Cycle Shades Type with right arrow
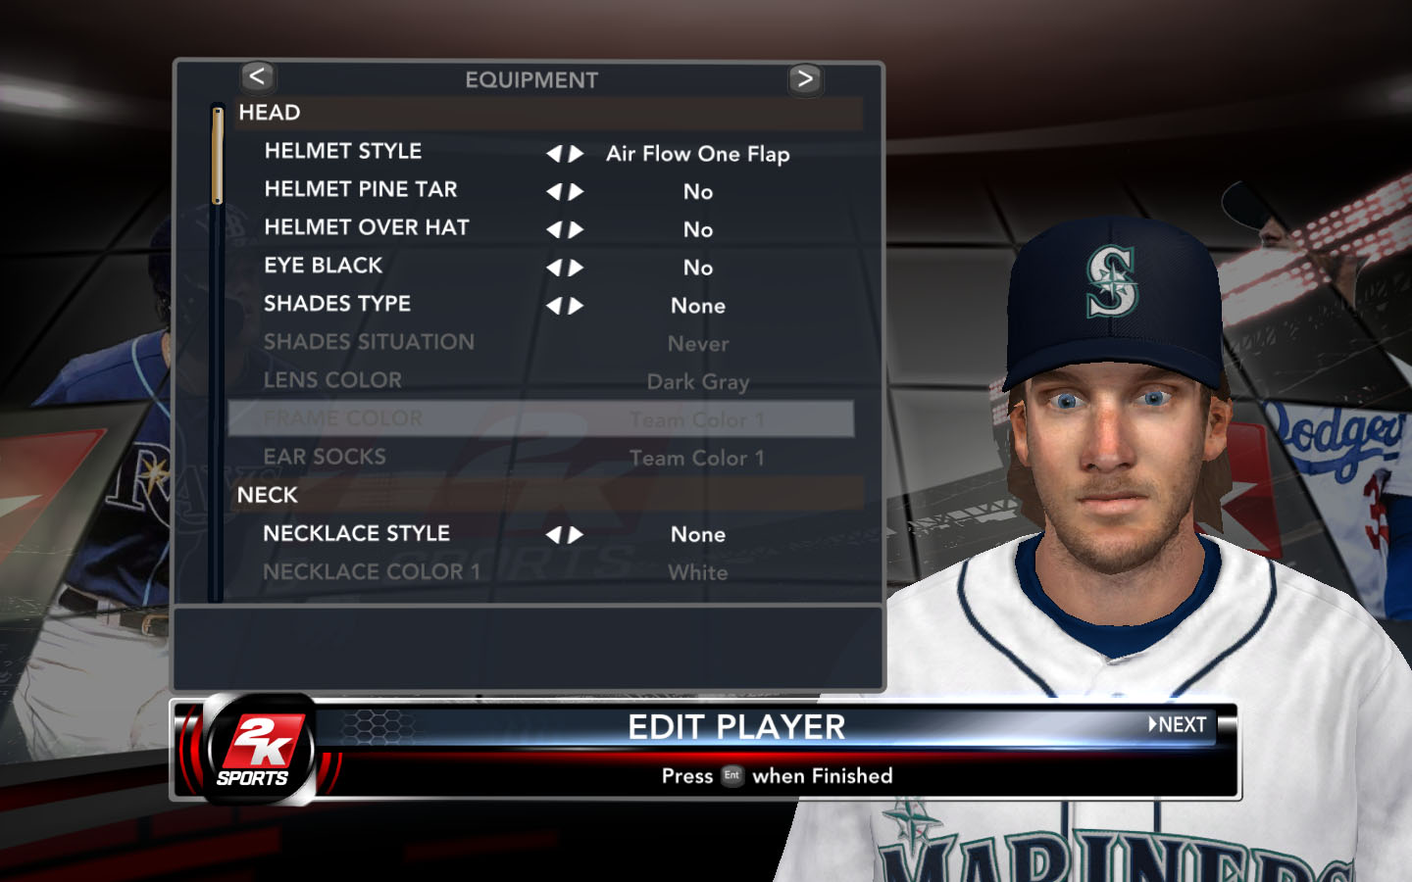Image resolution: width=1412 pixels, height=882 pixels. (577, 306)
